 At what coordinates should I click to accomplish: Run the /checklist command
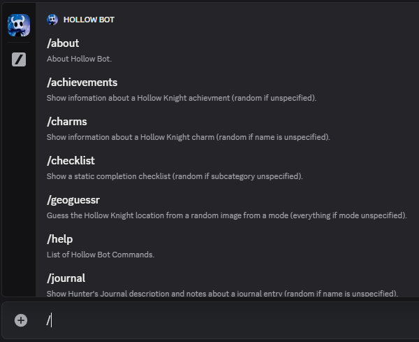[x=227, y=168]
